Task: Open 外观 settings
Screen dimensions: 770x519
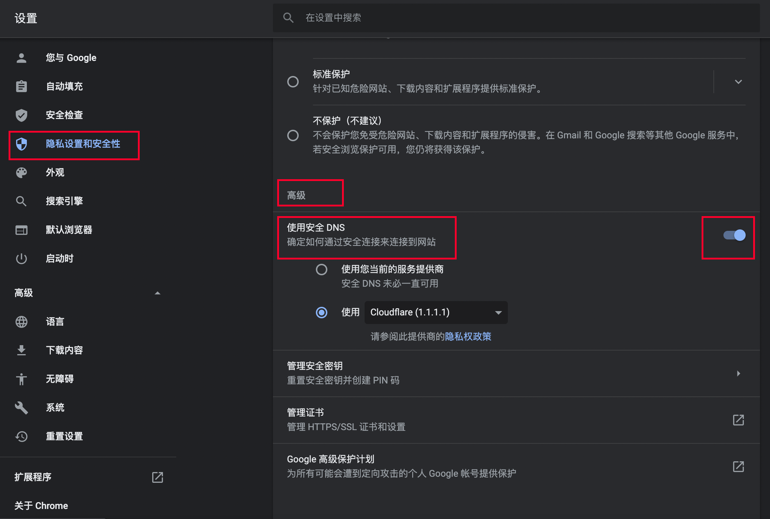Action: 55,172
